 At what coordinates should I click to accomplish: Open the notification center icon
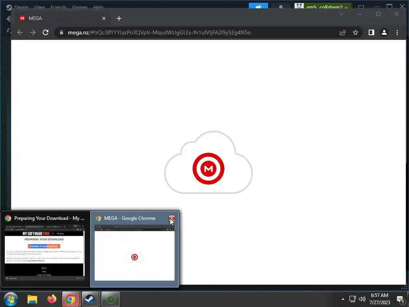pos(400,299)
